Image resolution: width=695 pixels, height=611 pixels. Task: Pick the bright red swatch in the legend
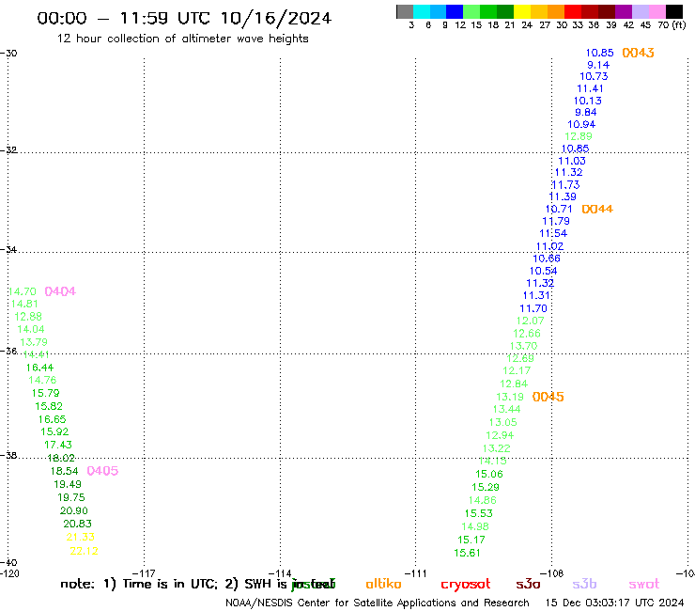point(573,11)
